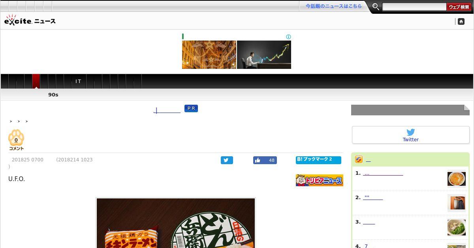Open ranking item 4 link

tap(366, 246)
